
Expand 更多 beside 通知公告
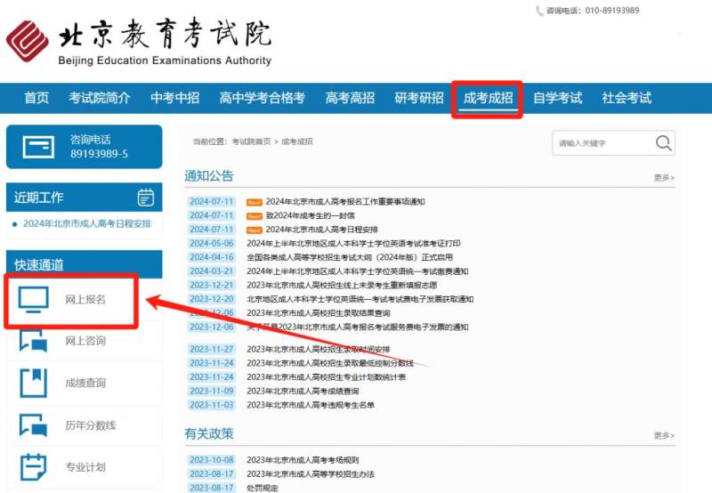pyautogui.click(x=664, y=178)
